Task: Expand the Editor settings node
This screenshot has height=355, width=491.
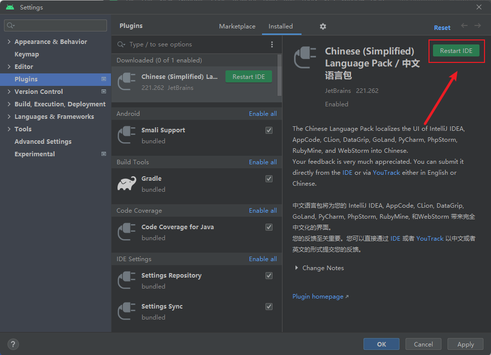Action: click(9, 66)
